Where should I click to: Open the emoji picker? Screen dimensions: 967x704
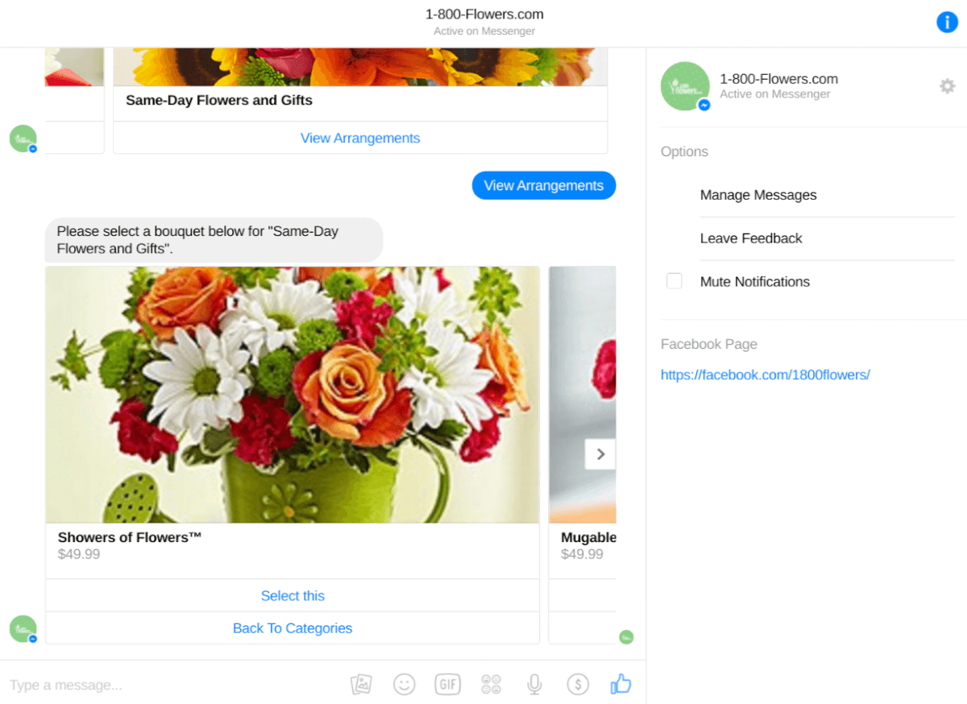click(404, 685)
